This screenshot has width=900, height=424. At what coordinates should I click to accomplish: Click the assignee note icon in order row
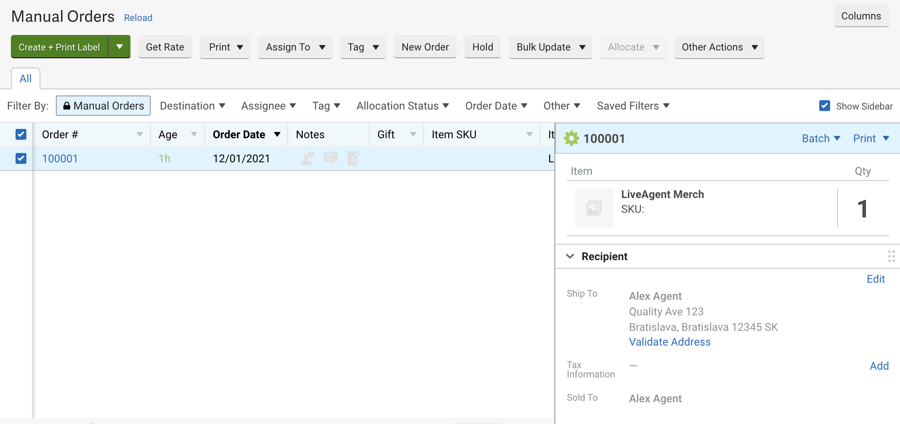(307, 158)
